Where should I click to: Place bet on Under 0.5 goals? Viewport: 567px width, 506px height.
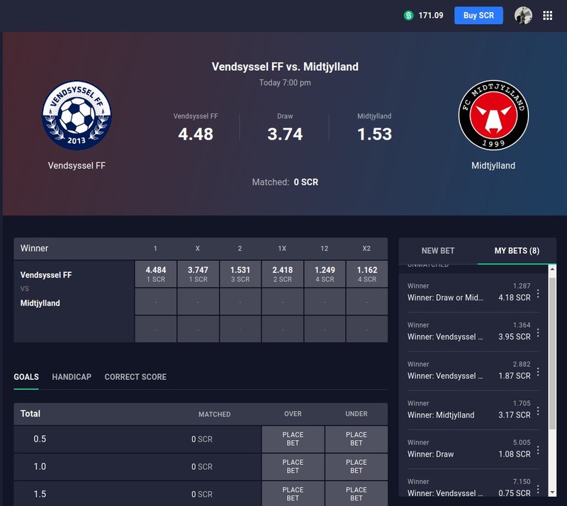pyautogui.click(x=357, y=439)
